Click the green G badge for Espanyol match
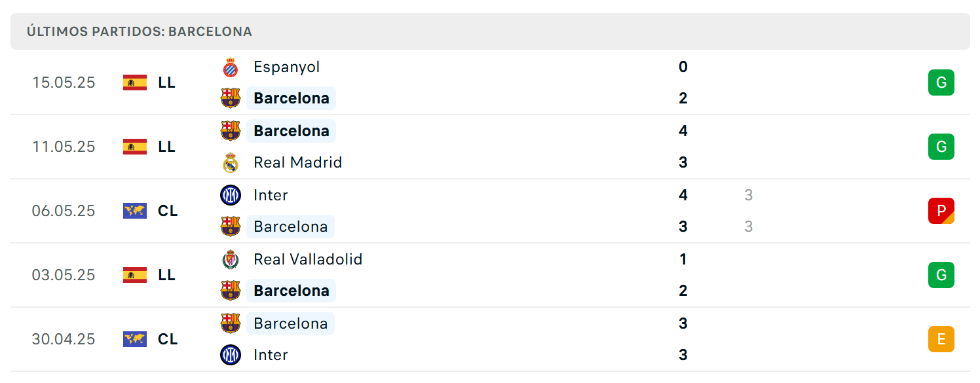Viewport: 980px width, 383px height. 941,82
